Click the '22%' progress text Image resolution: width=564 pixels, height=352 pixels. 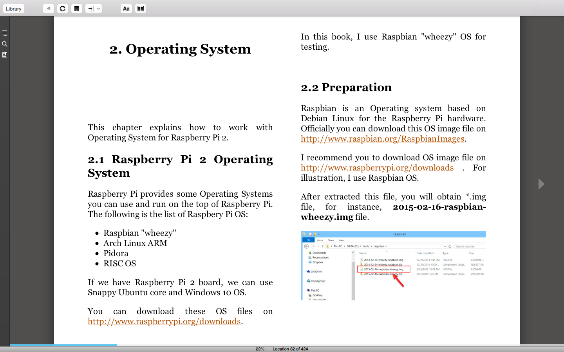tap(260, 349)
